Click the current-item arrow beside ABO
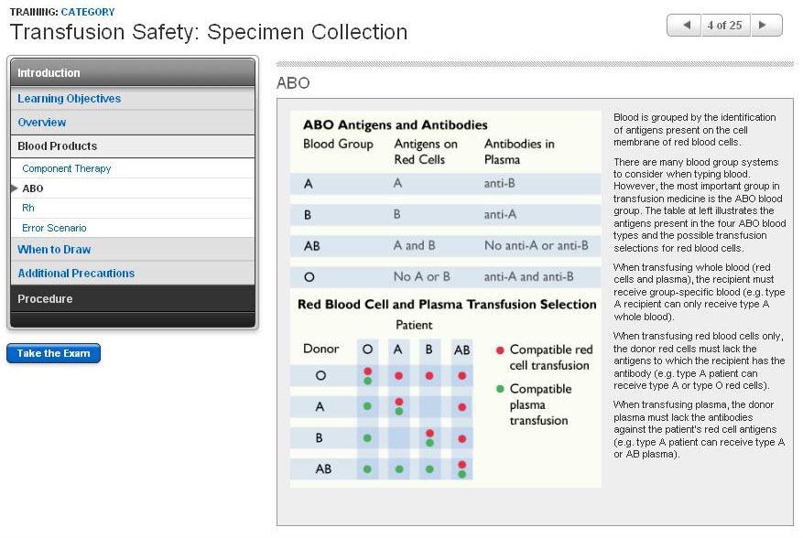 14,188
